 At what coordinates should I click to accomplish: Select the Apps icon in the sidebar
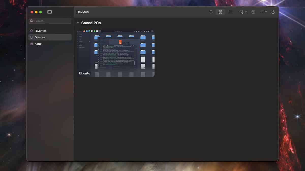click(32, 44)
